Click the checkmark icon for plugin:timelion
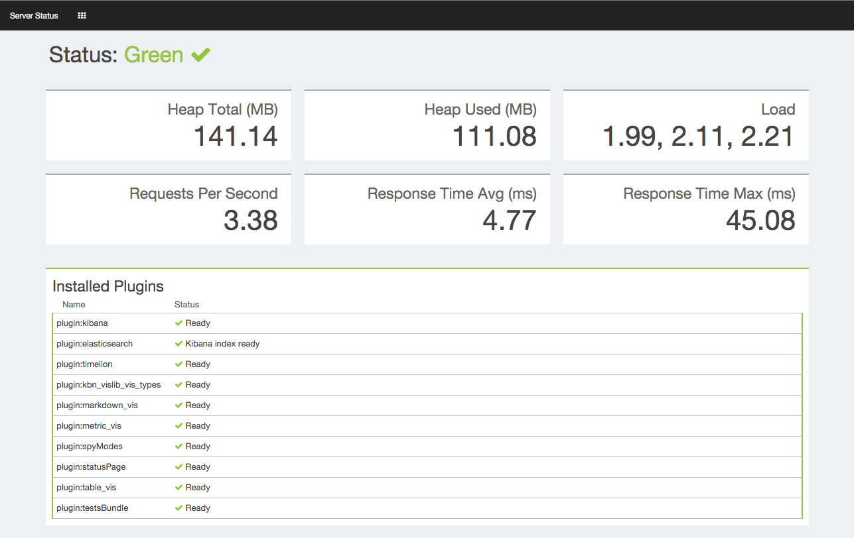This screenshot has height=538, width=854. (x=178, y=364)
